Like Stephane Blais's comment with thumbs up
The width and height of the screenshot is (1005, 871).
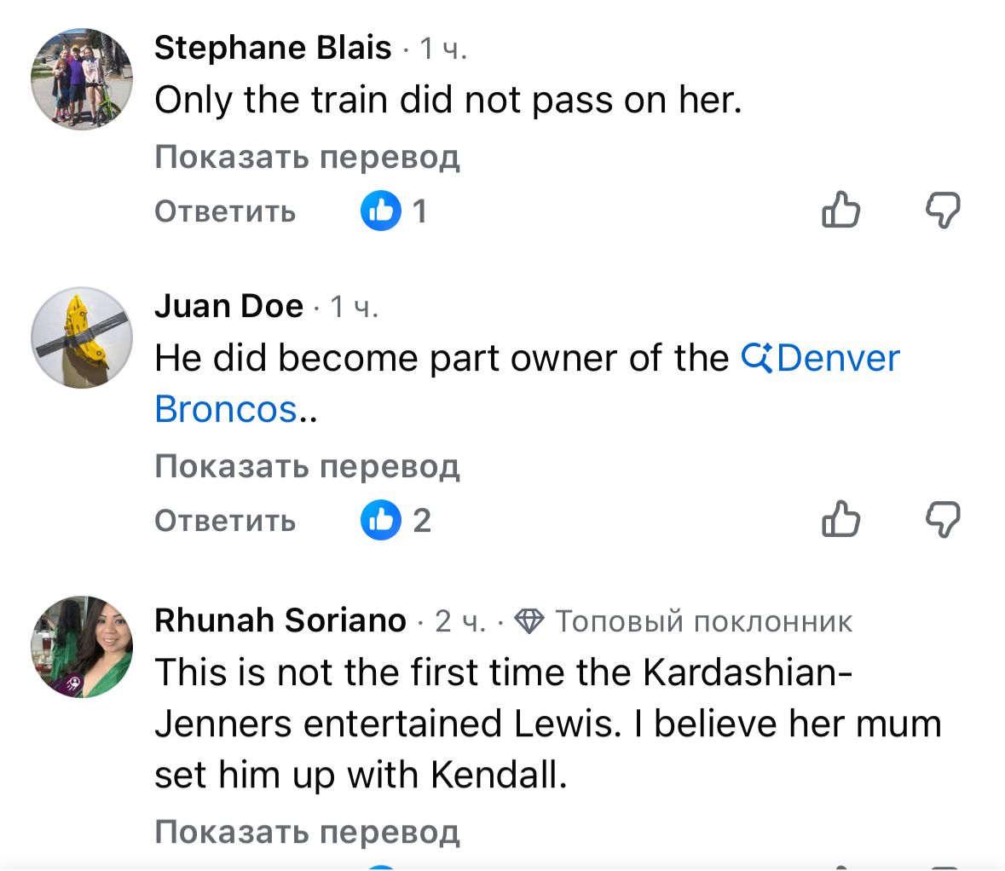tap(840, 211)
